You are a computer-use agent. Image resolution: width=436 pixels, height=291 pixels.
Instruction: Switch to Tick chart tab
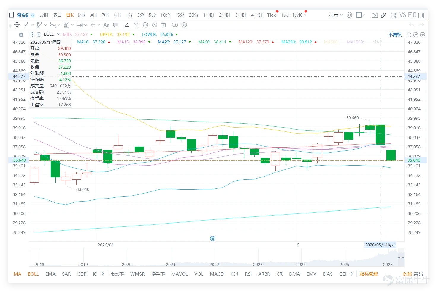point(271,15)
